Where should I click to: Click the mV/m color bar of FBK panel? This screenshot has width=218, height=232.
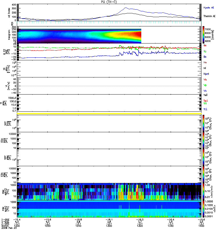click(x=203, y=191)
